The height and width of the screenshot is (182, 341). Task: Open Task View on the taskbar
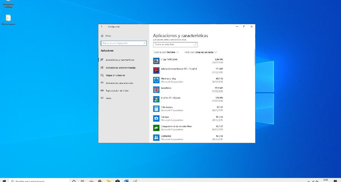coord(82,181)
